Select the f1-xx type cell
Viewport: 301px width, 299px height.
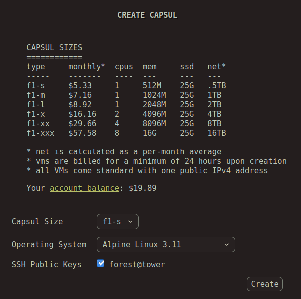(x=38, y=123)
